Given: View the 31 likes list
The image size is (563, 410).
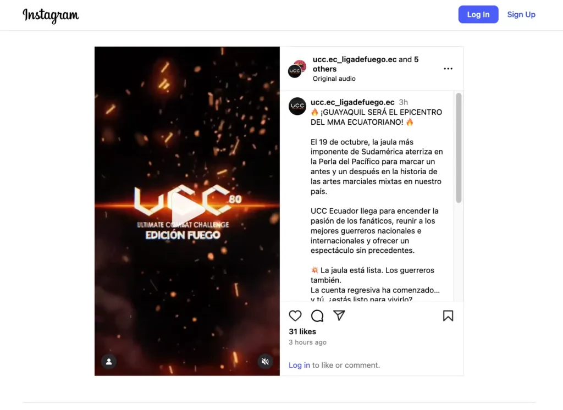Looking at the screenshot, I should tap(302, 331).
